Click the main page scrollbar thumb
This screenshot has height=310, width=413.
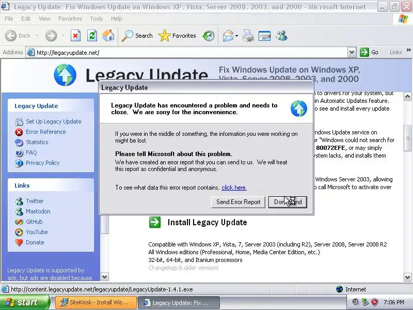pyautogui.click(x=407, y=138)
